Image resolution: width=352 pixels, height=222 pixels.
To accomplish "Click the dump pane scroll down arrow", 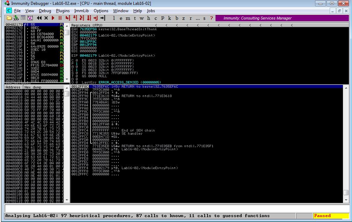I will click(x=67, y=200).
